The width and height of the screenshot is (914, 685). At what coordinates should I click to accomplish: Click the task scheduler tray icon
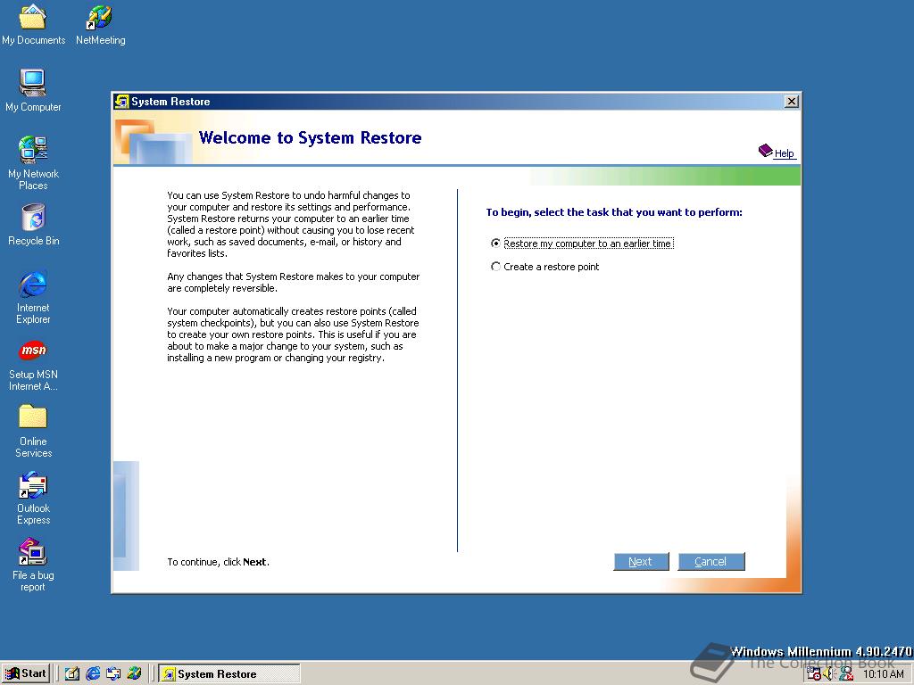pos(814,674)
